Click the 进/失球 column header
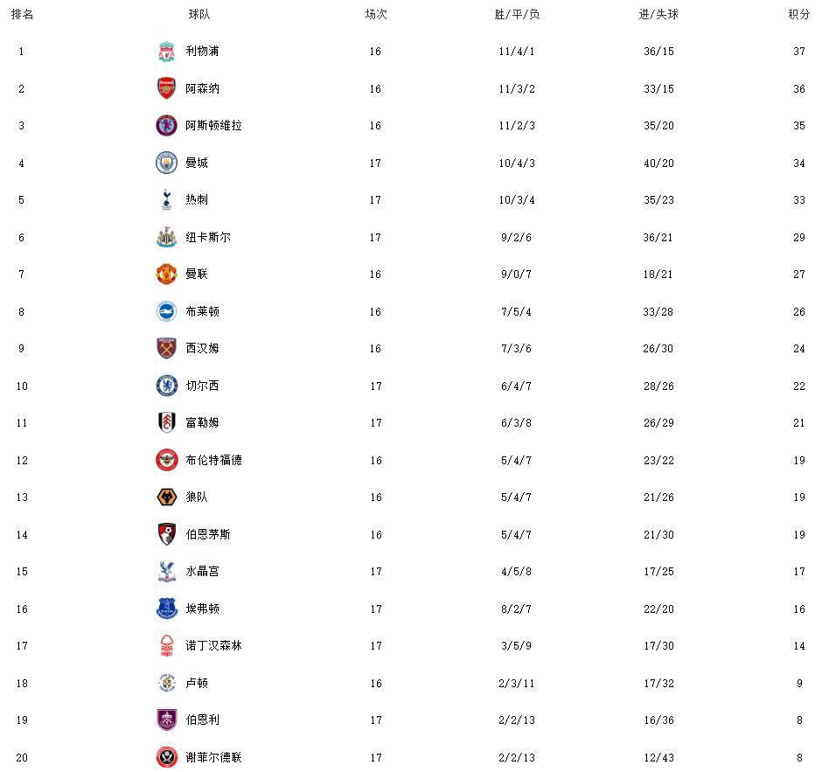The image size is (822, 772). (x=658, y=15)
